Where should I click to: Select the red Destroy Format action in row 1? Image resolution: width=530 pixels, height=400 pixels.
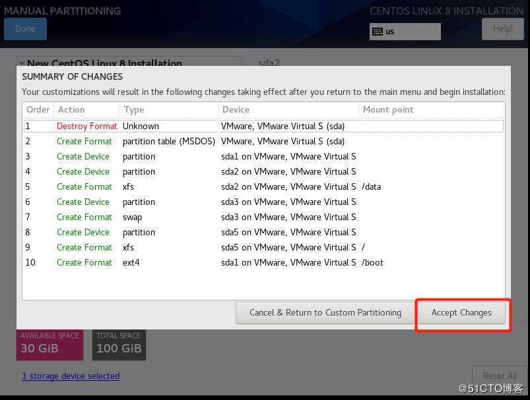87,127
